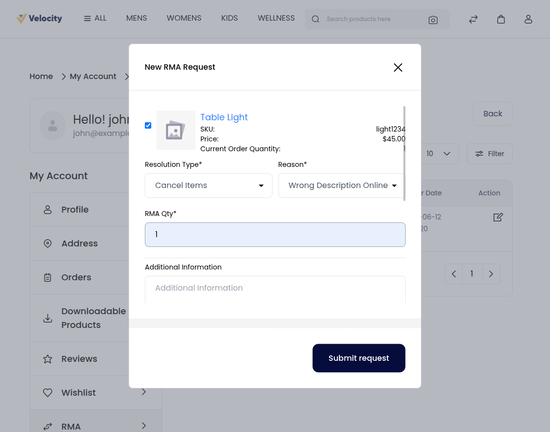Open the ALL categories hamburger menu
This screenshot has width=550, height=432.
(95, 18)
